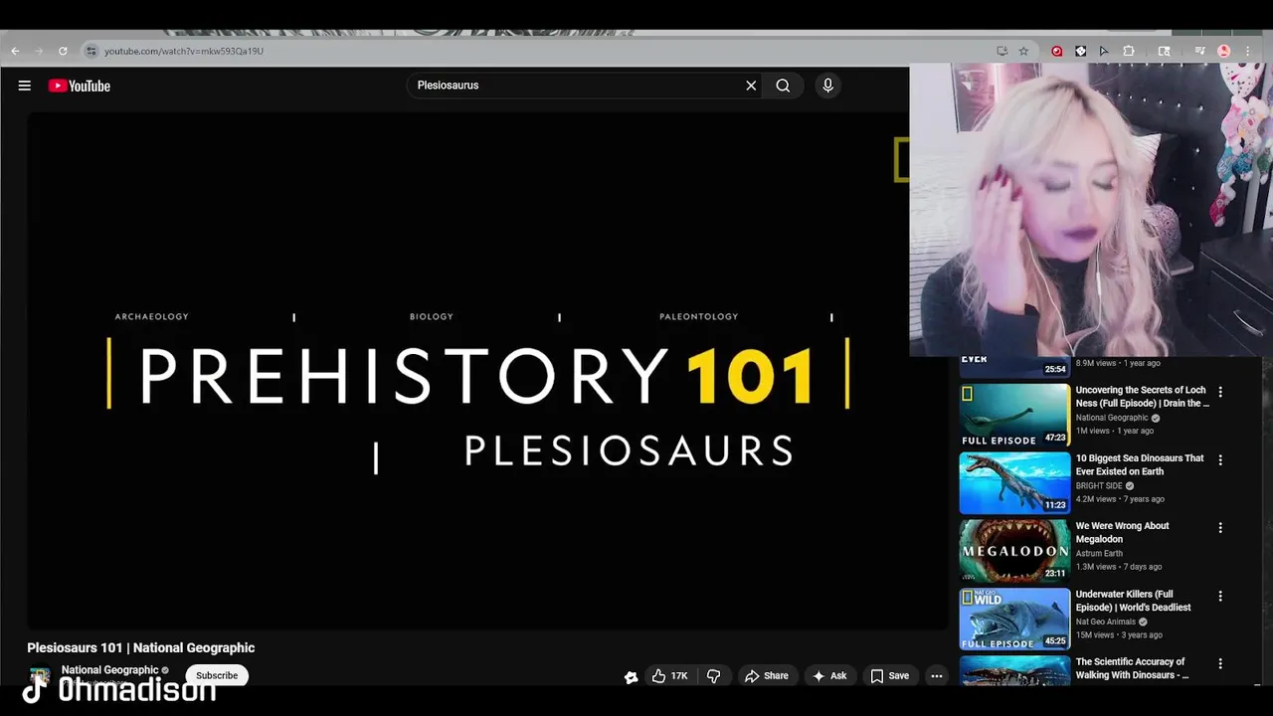Open options menu for Loch Ness video
1273x716 pixels.
[x=1220, y=392]
